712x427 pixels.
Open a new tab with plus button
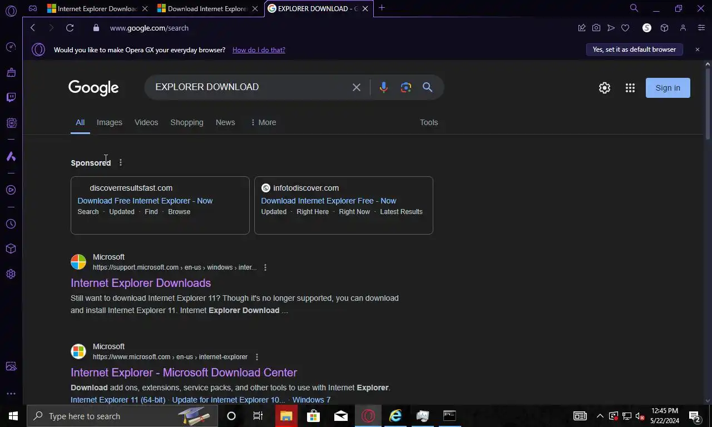[382, 8]
